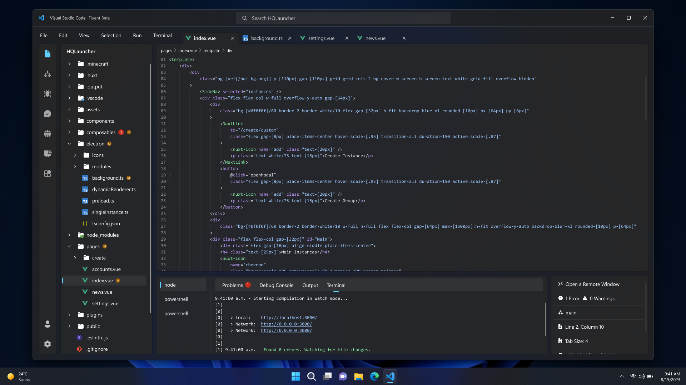Screen dimensions: 686x385
Task: Switch to the Debug Console tab
Action: coord(276,285)
